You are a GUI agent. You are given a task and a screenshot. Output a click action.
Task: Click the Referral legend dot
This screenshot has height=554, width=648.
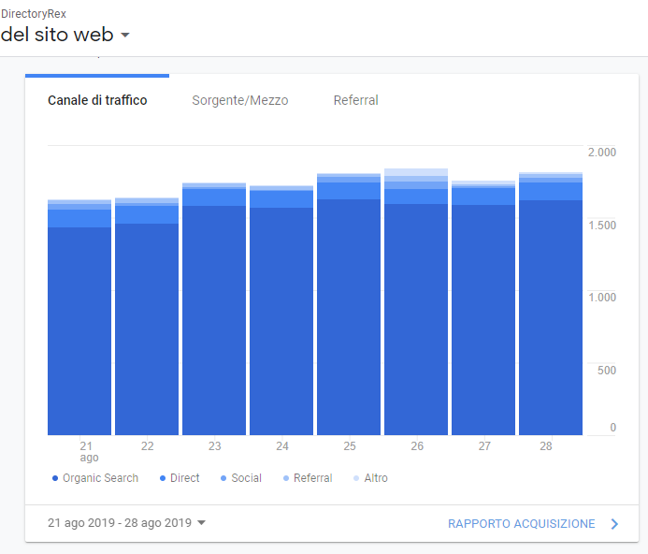pyautogui.click(x=286, y=478)
